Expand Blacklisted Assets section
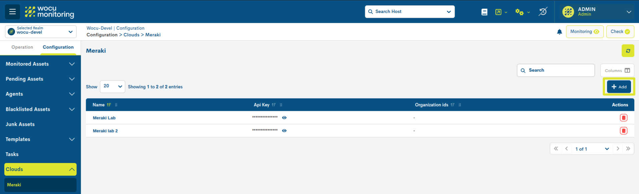The image size is (639, 194). [x=40, y=109]
